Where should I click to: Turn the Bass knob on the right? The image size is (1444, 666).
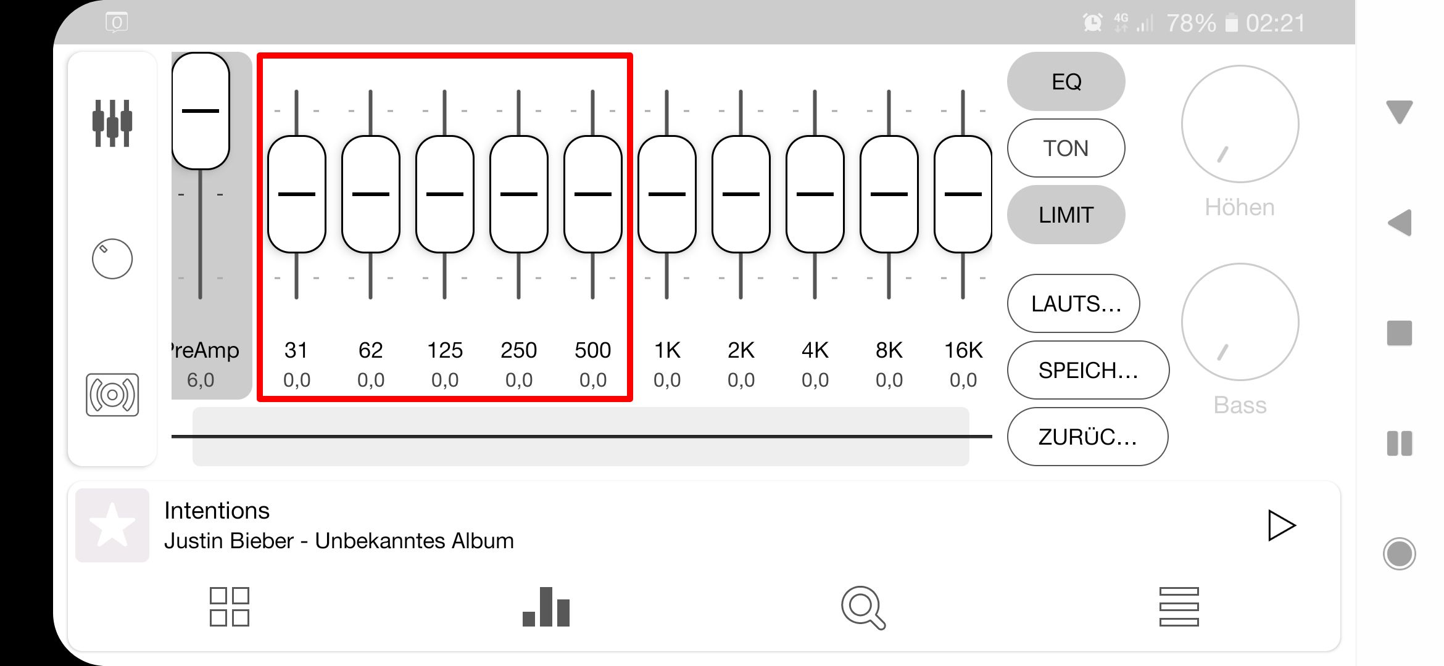tap(1240, 322)
